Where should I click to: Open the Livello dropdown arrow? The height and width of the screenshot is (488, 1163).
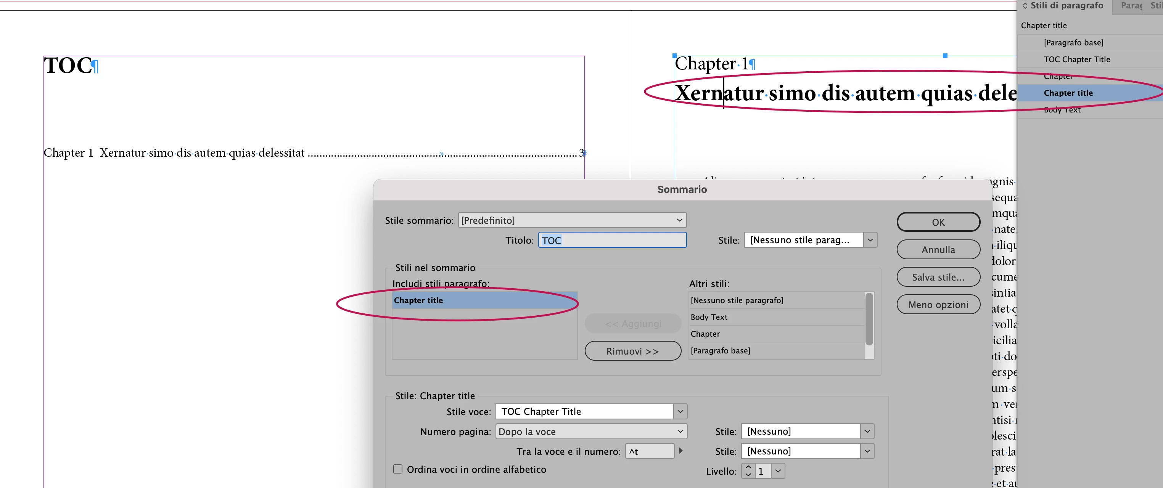(778, 471)
